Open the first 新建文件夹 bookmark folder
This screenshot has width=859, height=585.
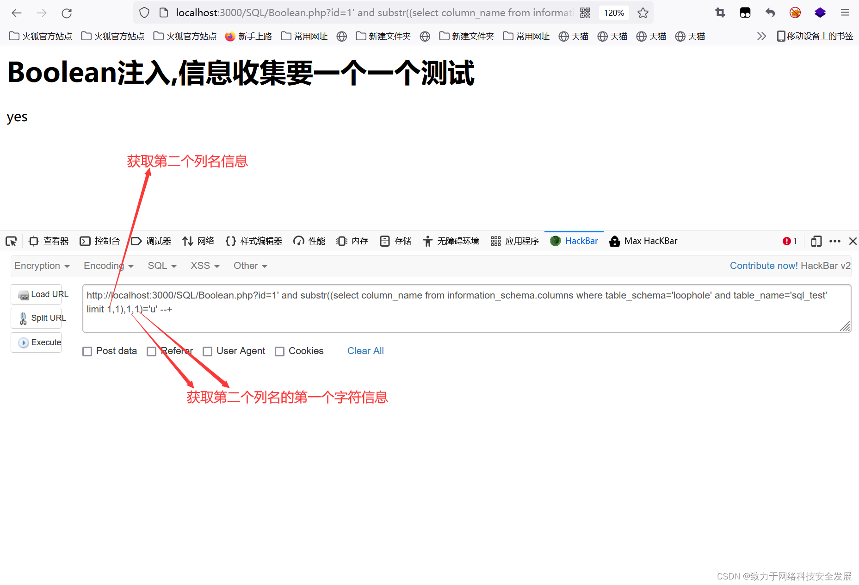(383, 36)
